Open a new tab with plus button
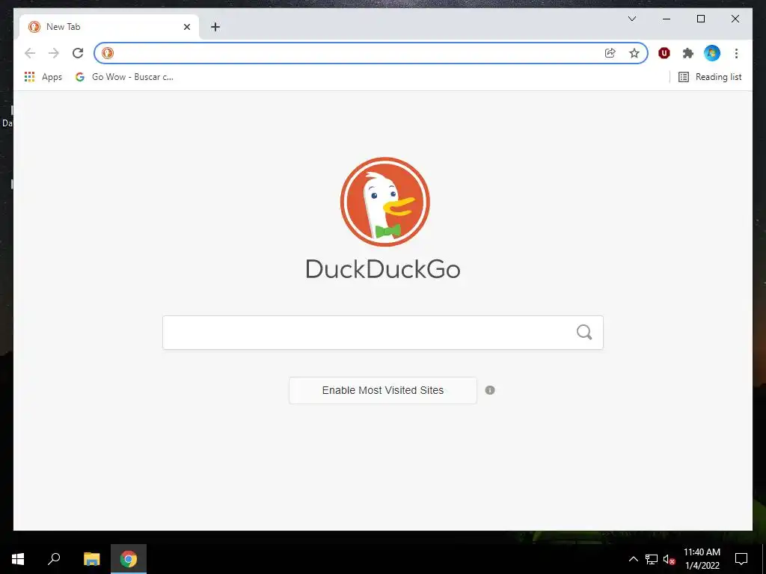The width and height of the screenshot is (766, 574). tap(215, 27)
